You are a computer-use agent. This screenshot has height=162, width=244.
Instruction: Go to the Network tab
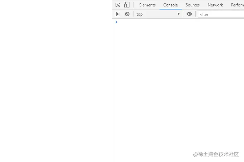click(215, 5)
